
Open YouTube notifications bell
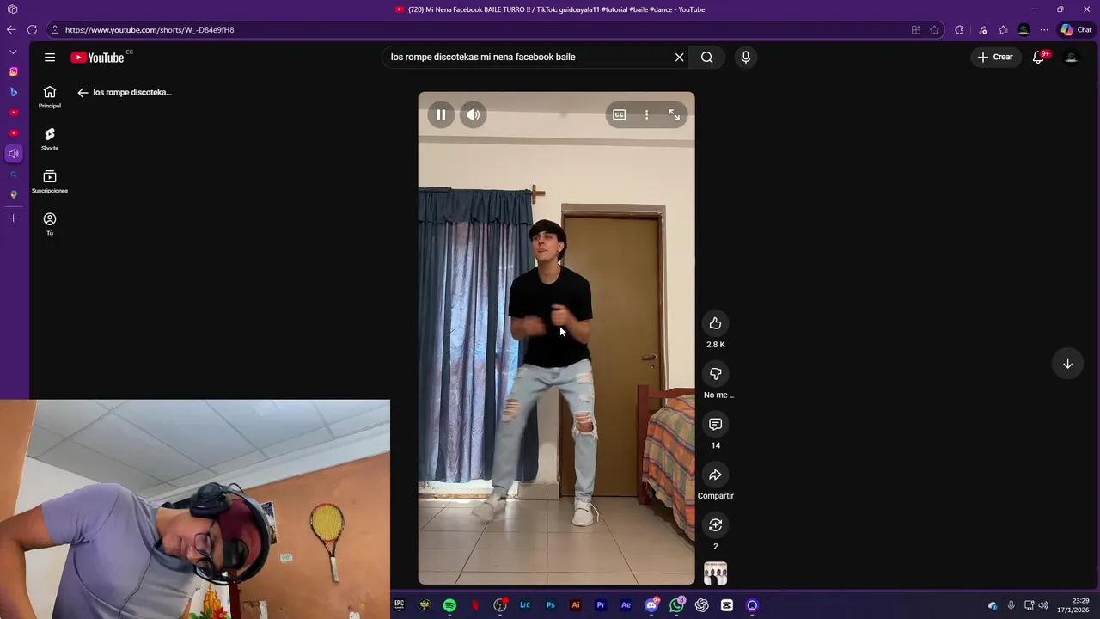[x=1038, y=58]
